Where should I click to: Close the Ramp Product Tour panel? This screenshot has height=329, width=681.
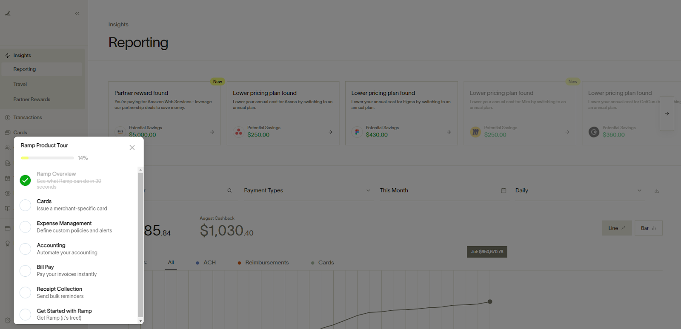click(x=132, y=147)
